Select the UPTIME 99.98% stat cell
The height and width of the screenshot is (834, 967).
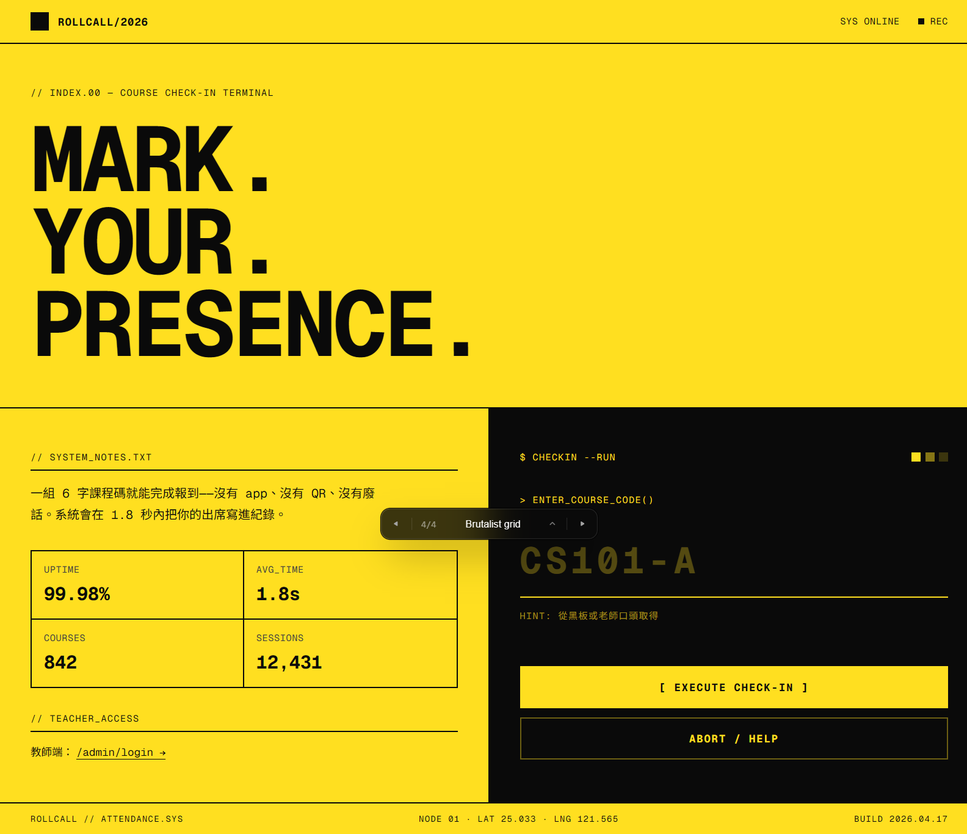137,585
